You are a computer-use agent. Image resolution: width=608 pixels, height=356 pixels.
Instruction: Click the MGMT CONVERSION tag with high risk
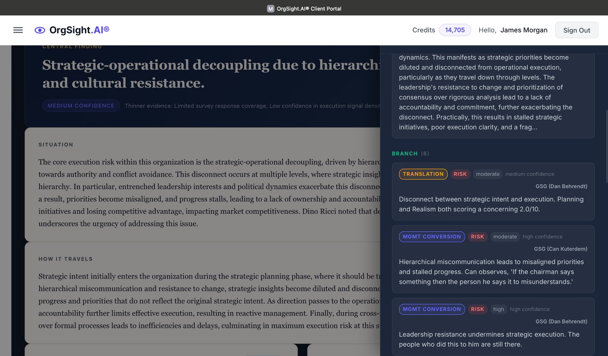coord(432,309)
